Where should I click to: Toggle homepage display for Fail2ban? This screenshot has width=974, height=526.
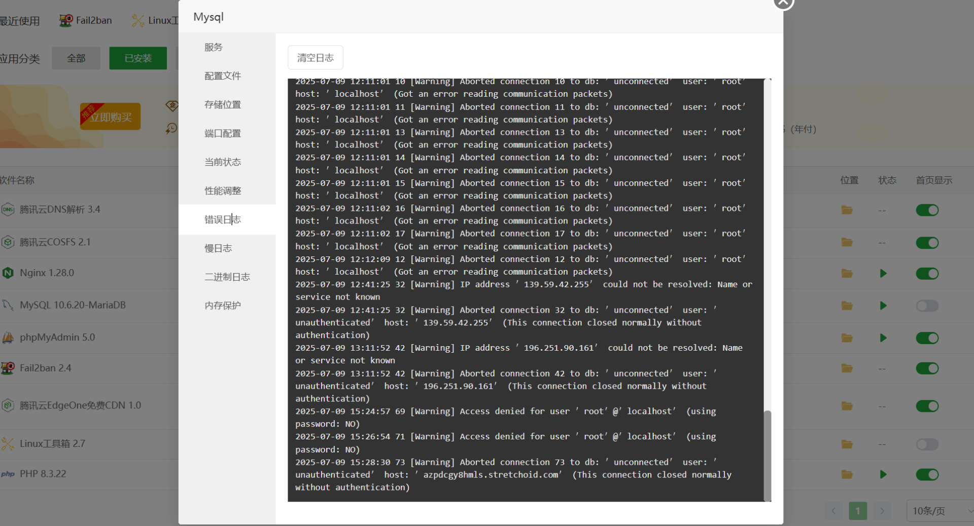[927, 368]
